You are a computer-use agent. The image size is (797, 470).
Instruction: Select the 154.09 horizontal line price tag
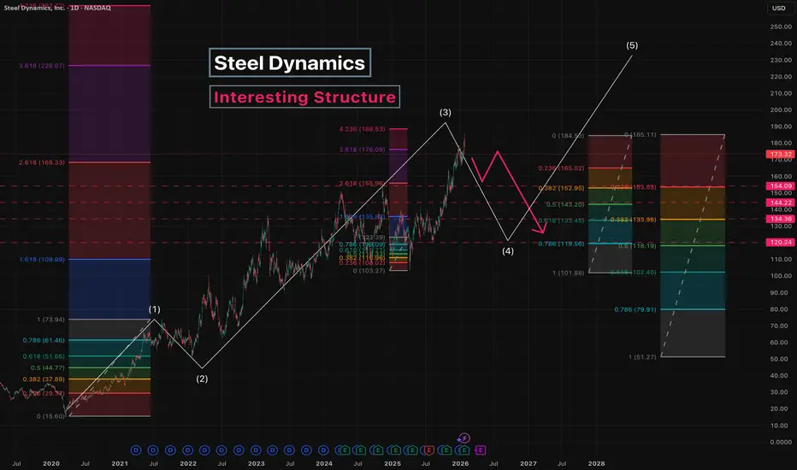(x=780, y=186)
